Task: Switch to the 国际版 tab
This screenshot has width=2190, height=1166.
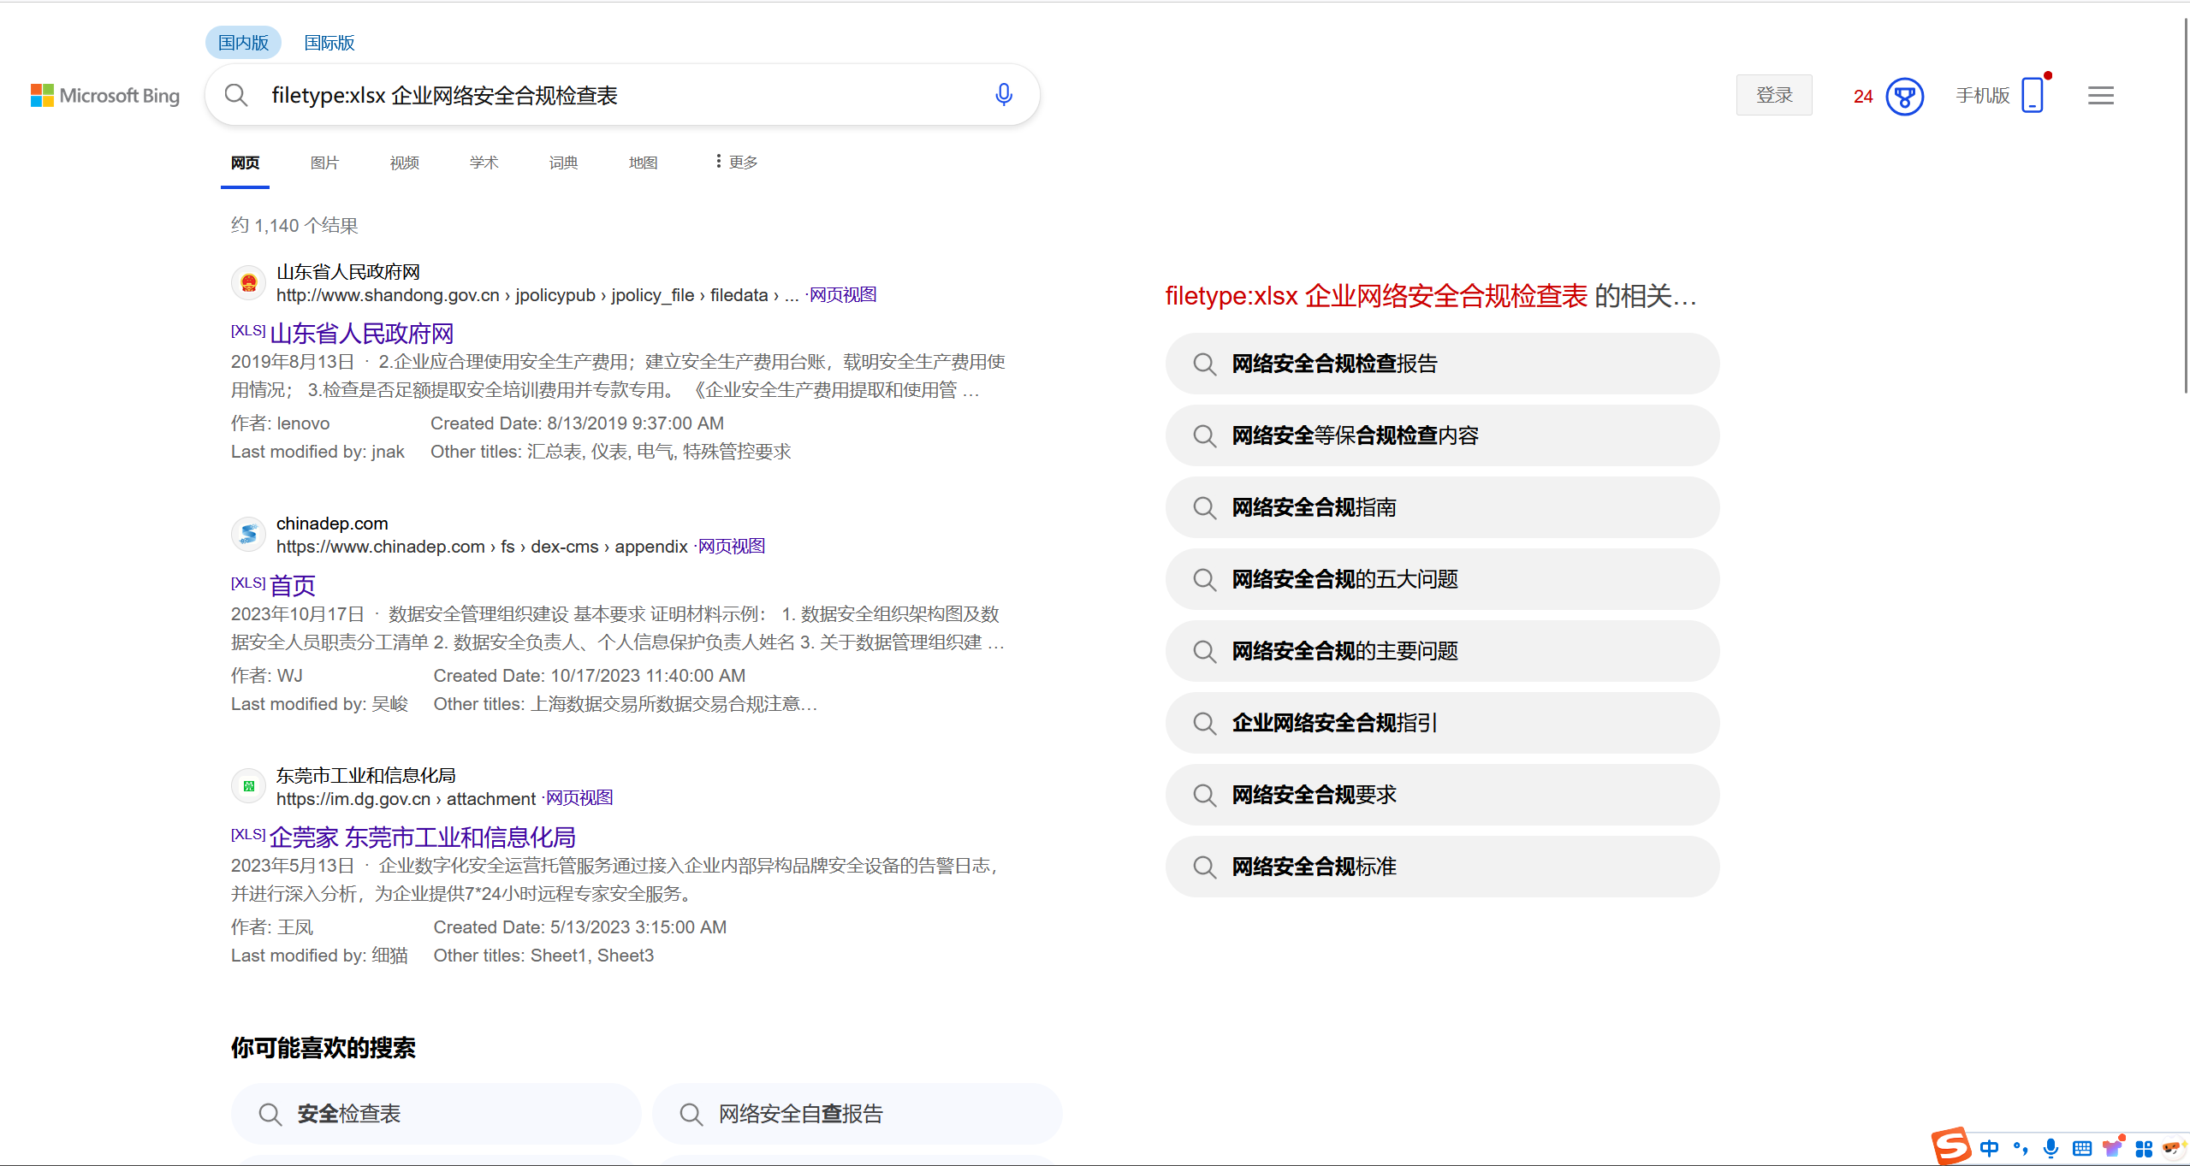Action: coord(329,42)
